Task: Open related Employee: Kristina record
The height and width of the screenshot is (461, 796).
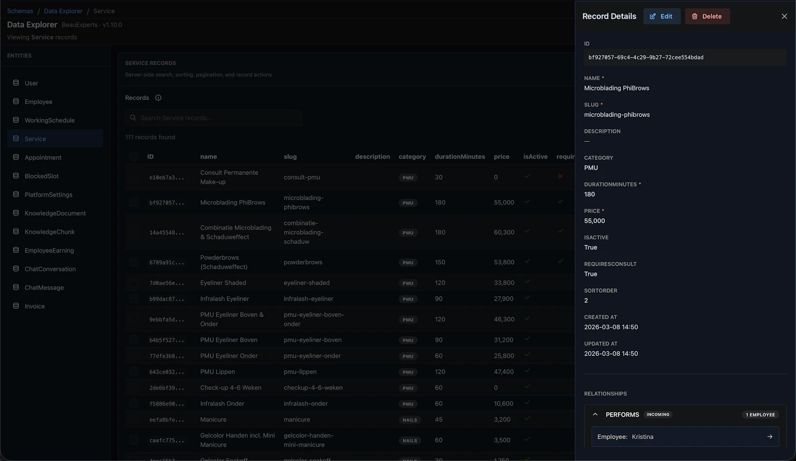Action: [x=685, y=437]
